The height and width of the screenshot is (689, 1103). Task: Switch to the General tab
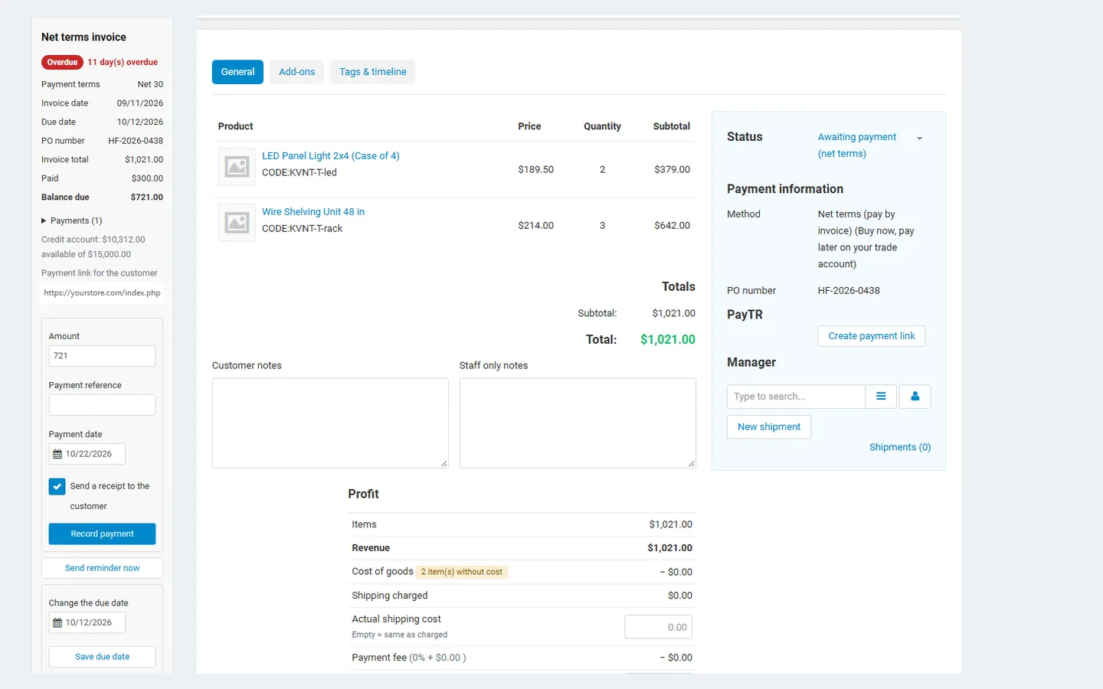pos(237,72)
